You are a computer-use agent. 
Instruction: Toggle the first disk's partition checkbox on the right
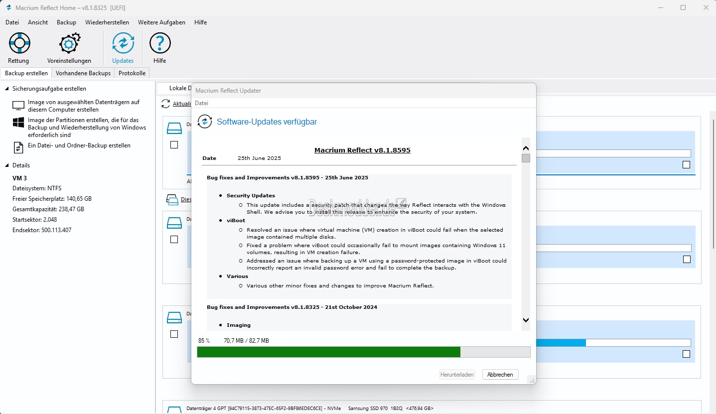point(687,165)
